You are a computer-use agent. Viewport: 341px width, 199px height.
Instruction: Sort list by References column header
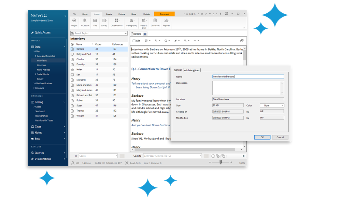118,44
